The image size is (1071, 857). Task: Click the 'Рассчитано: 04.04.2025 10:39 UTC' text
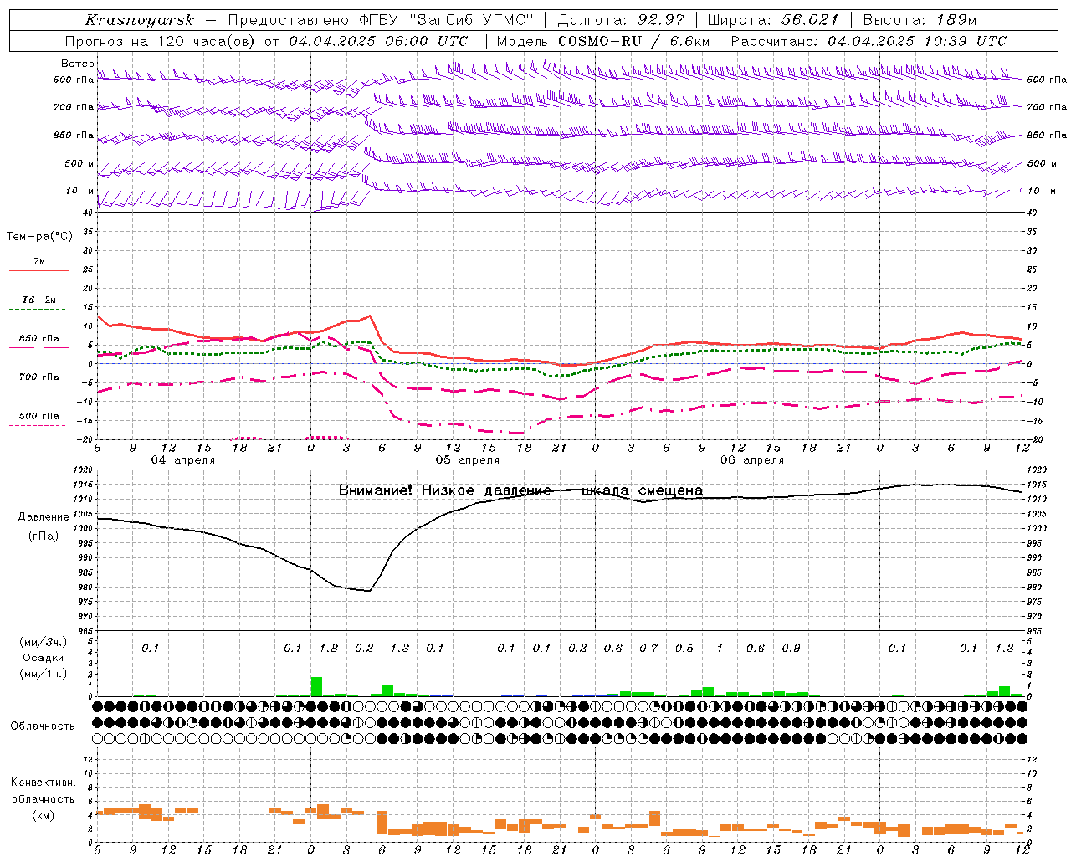869,41
